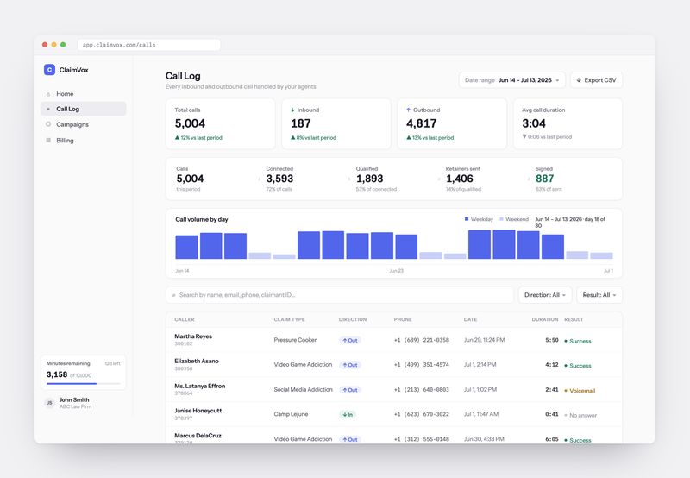Click the DIRECTION column header
Viewport: 690px width, 478px height.
[x=353, y=319]
